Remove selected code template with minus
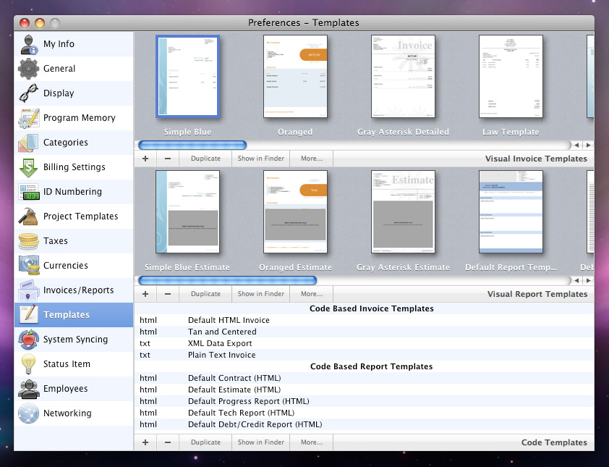609x467 pixels. tap(168, 442)
